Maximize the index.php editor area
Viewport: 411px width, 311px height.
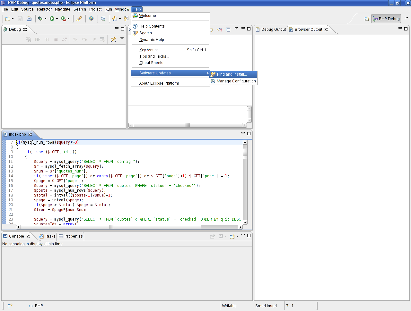(249, 133)
